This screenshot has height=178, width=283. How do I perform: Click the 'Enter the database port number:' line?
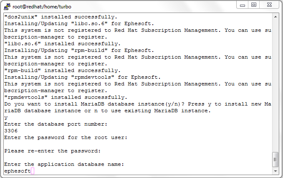[x=56, y=124]
